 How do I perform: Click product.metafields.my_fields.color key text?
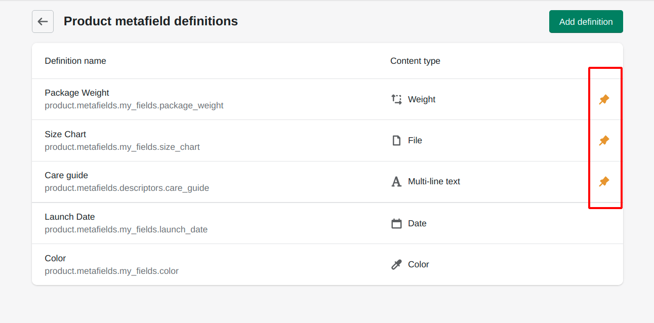(111, 271)
